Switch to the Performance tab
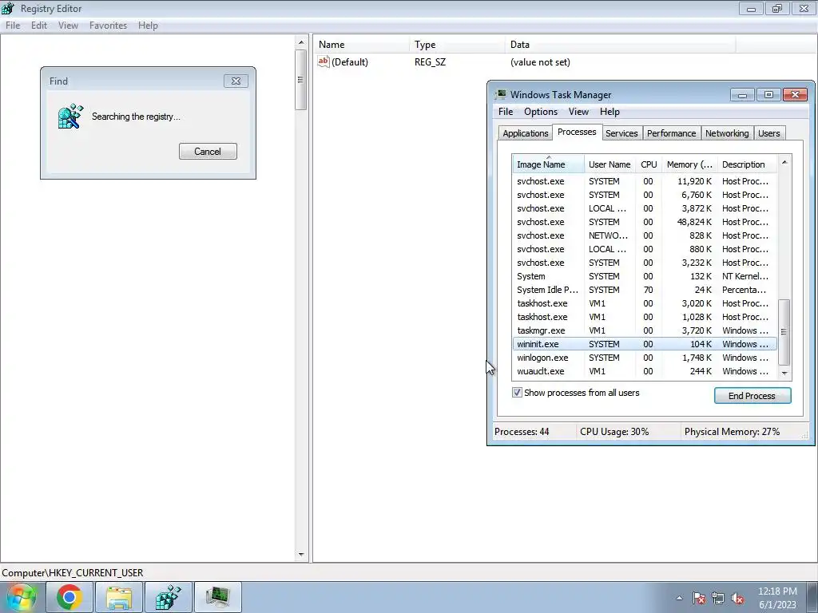Viewport: 818px width, 613px height. tap(671, 133)
